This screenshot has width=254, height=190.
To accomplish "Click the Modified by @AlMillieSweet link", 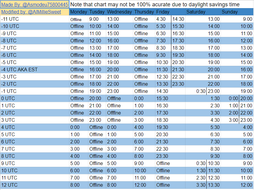I will (34, 12).
